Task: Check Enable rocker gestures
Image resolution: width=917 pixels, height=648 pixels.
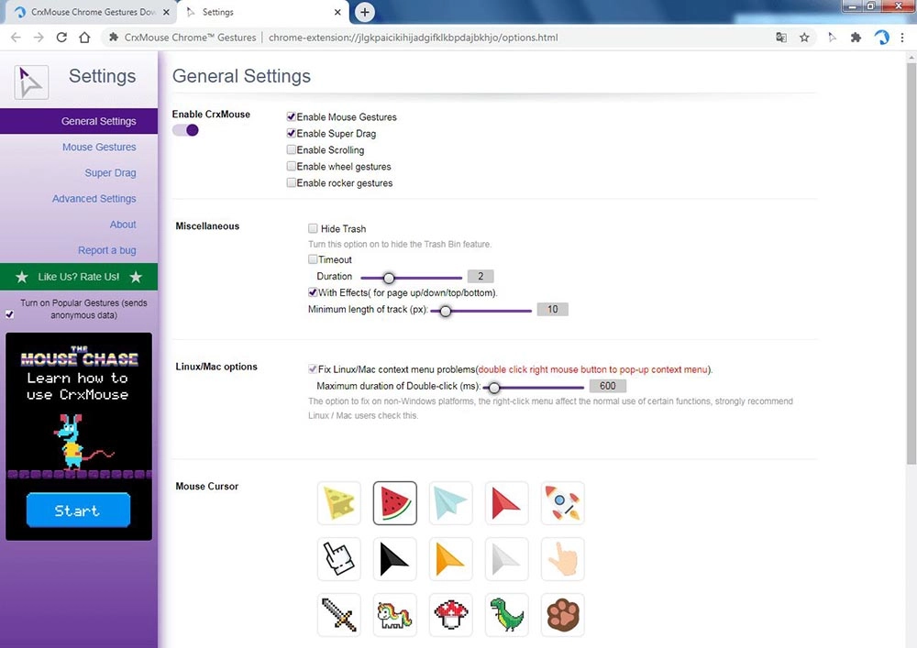Action: (291, 182)
